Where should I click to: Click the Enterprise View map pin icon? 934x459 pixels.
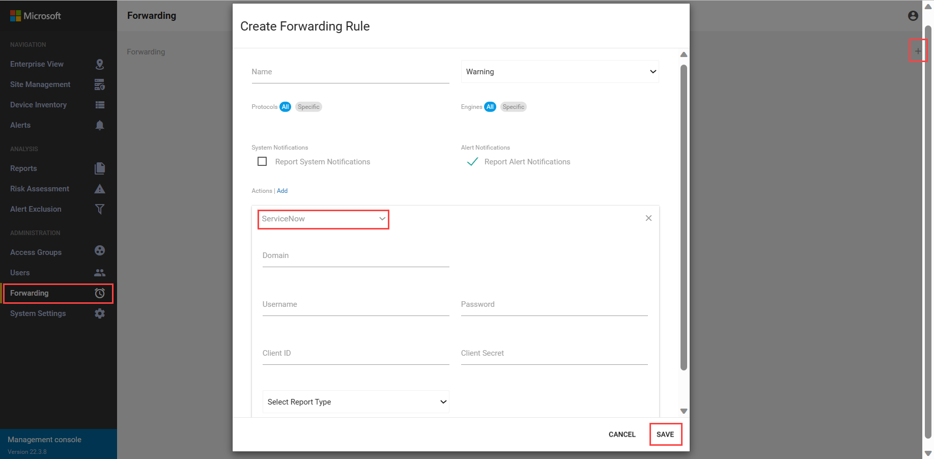100,64
